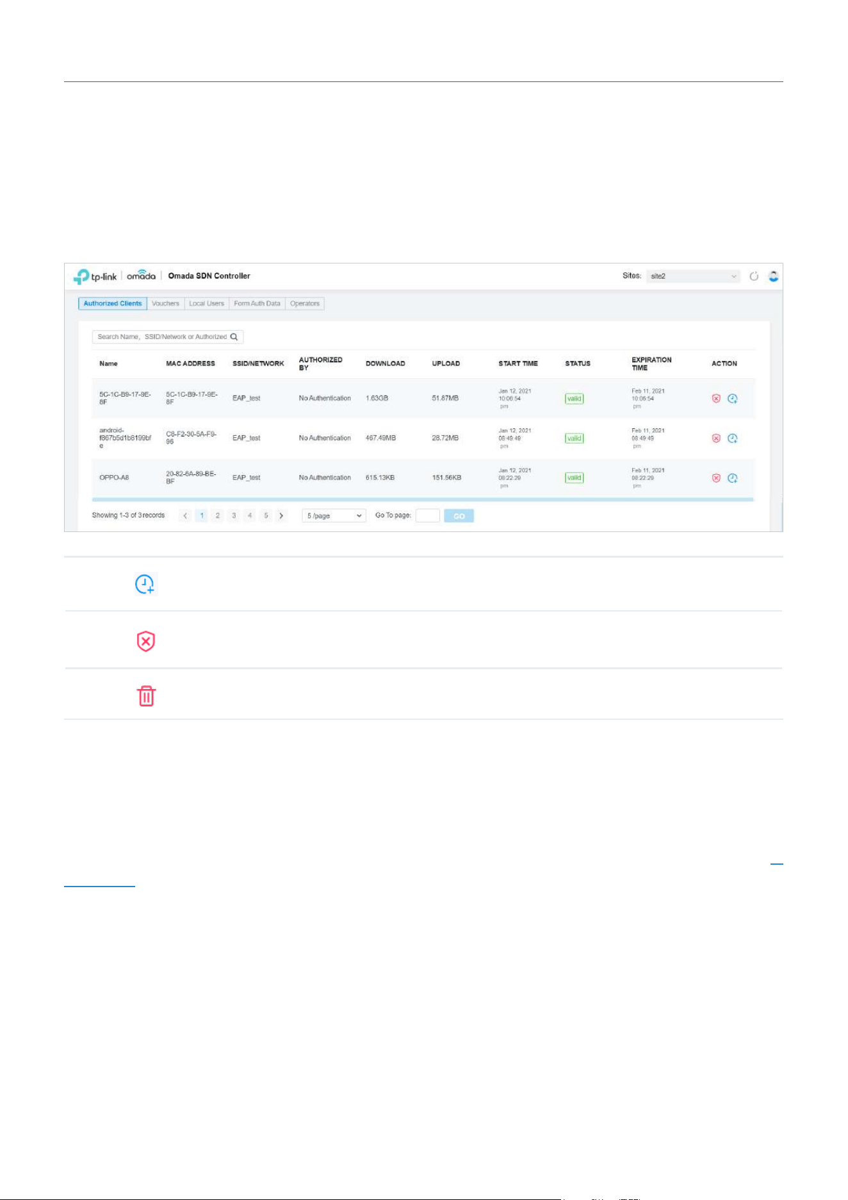Select page 5 in pagination
Viewport: 848px width, 1200px height.
(x=266, y=515)
